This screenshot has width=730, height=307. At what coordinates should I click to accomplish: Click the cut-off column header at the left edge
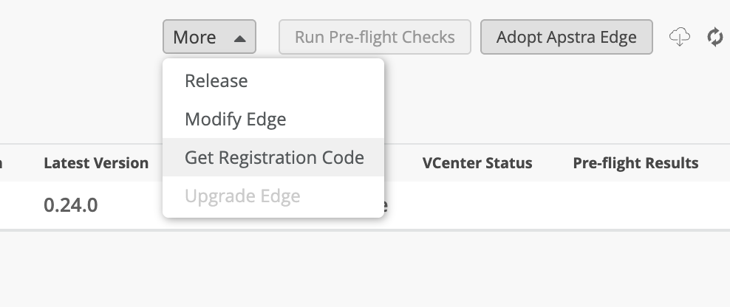coord(2,163)
